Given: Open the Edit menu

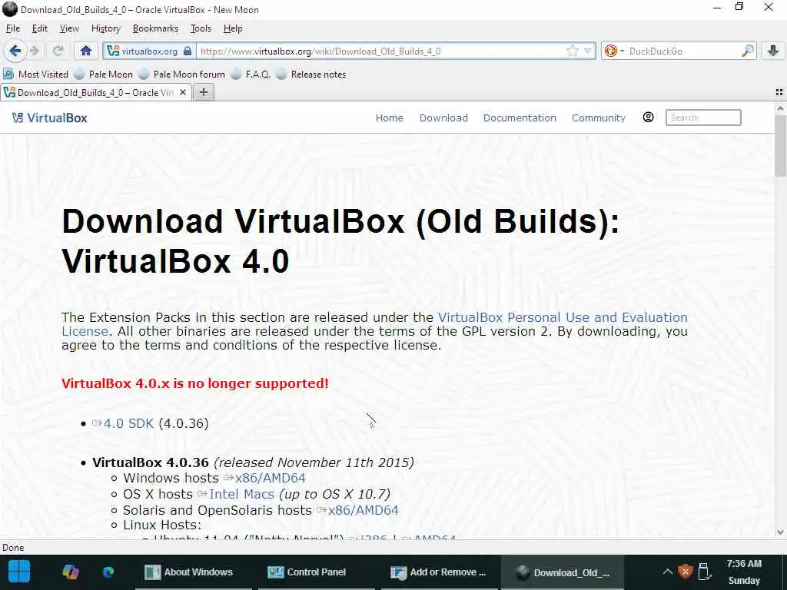Looking at the screenshot, I should coord(40,28).
